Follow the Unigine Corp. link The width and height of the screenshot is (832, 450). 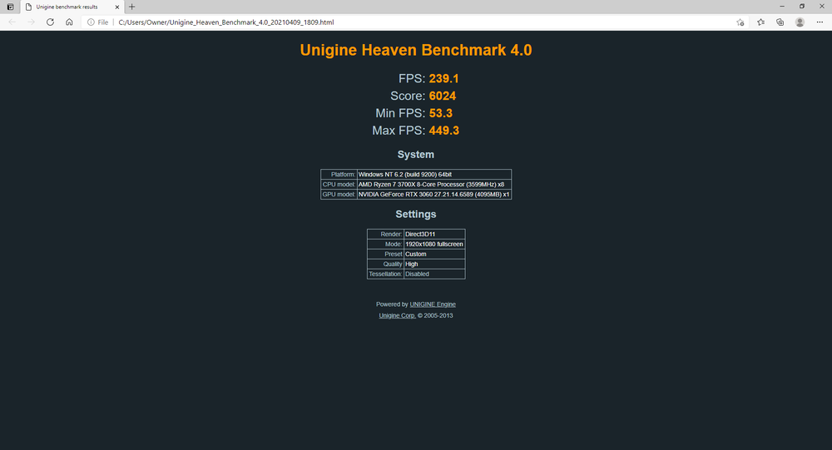(397, 316)
